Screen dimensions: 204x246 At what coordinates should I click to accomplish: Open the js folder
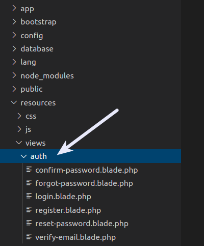click(x=90, y=129)
